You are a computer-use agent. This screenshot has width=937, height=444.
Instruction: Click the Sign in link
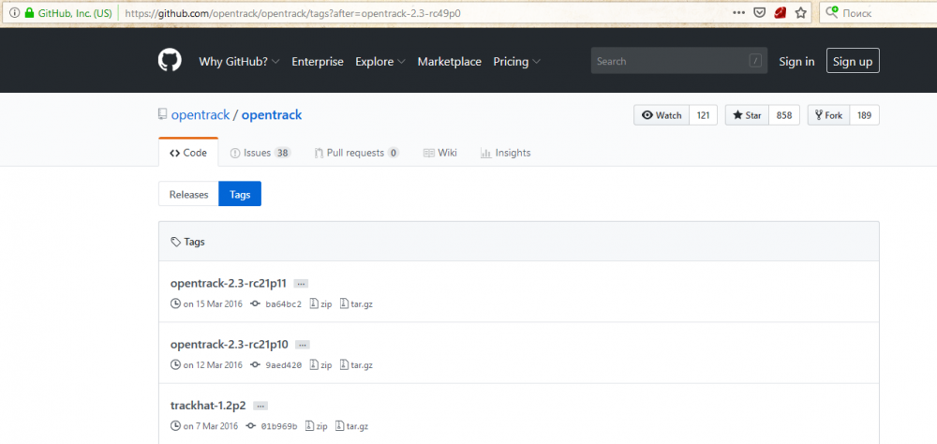click(796, 62)
